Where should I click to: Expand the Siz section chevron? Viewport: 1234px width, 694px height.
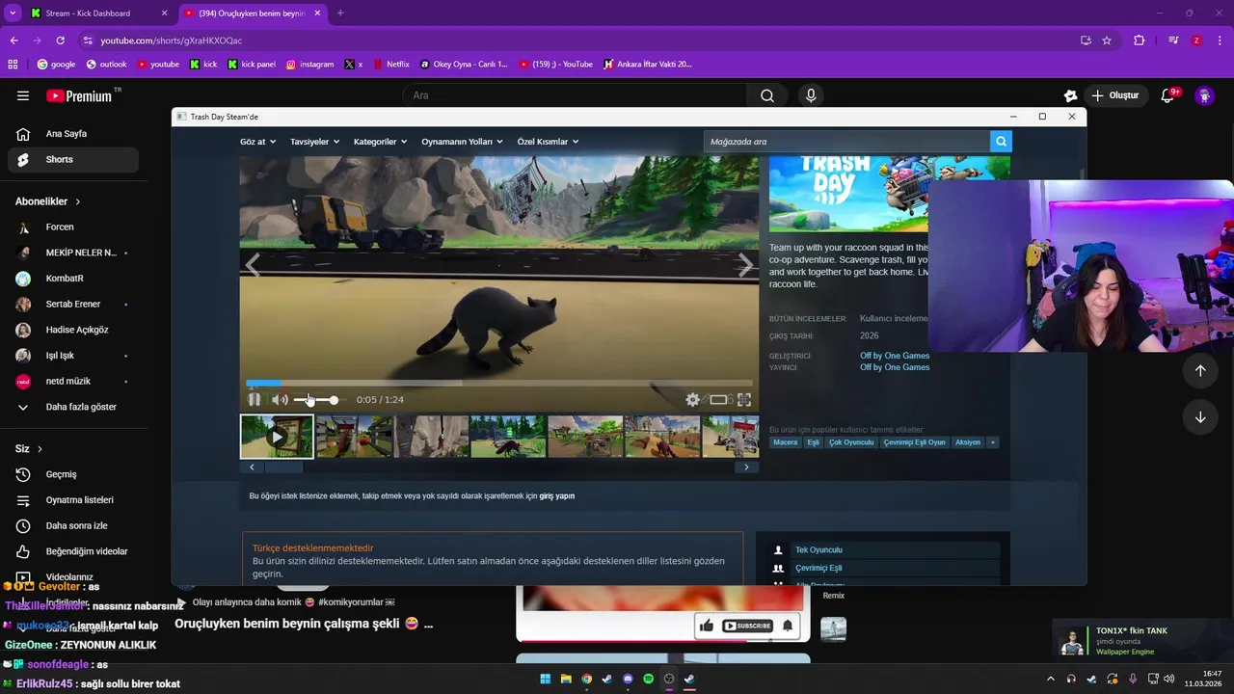[40, 449]
